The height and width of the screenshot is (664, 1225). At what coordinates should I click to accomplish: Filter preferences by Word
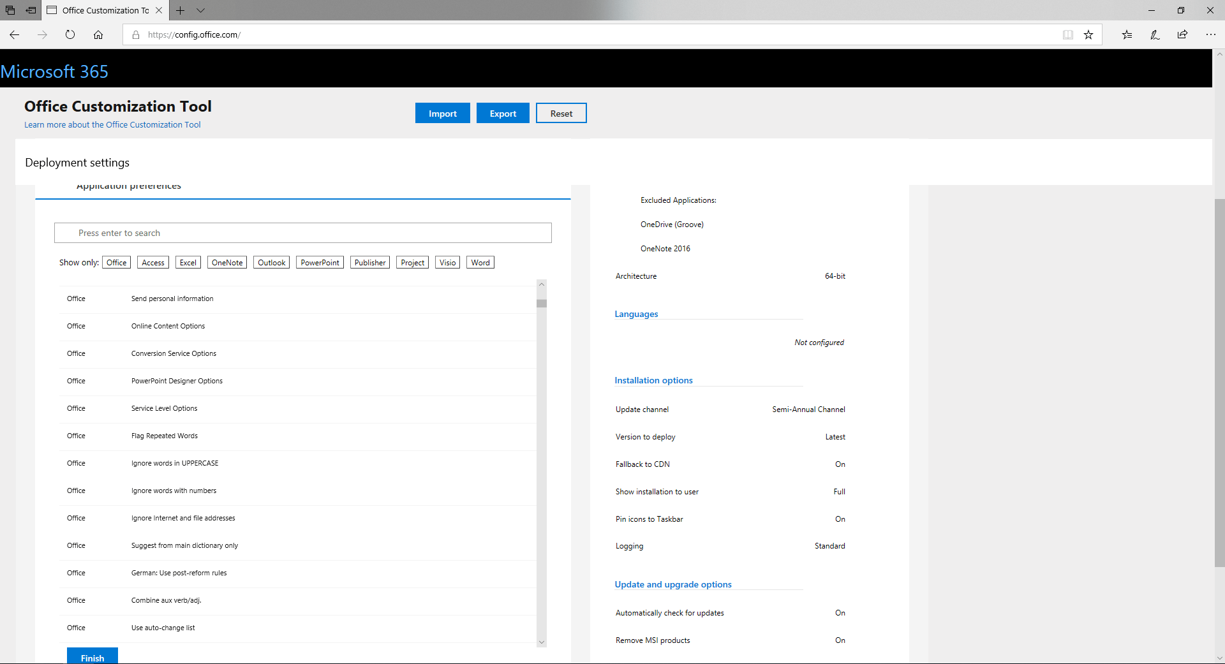click(x=480, y=262)
